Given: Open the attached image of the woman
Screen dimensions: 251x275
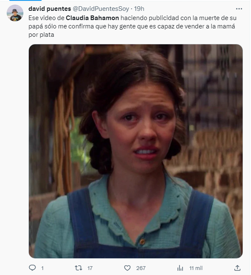Looking at the screenshot, I should pos(136,151).
